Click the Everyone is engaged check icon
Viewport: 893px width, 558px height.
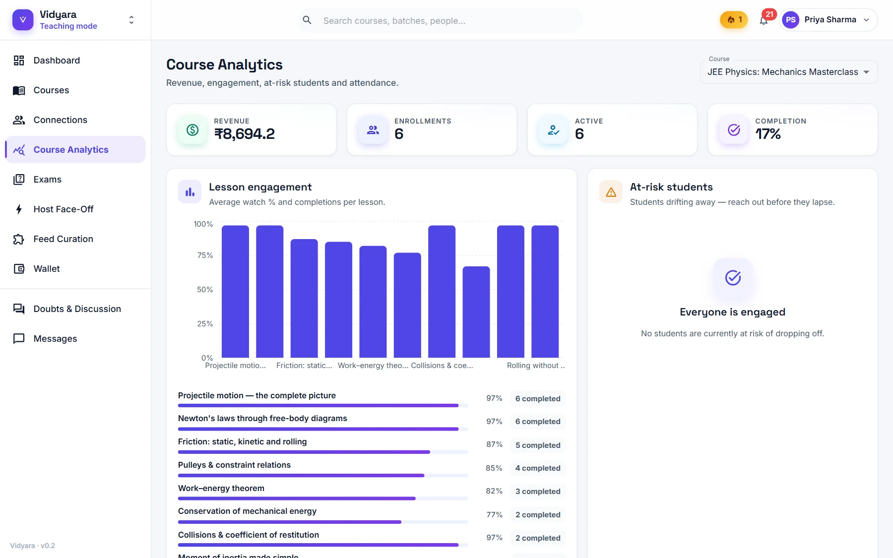click(x=733, y=278)
